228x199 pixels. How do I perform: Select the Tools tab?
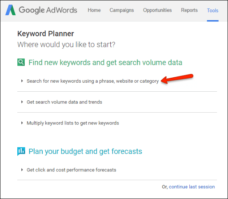point(213,10)
